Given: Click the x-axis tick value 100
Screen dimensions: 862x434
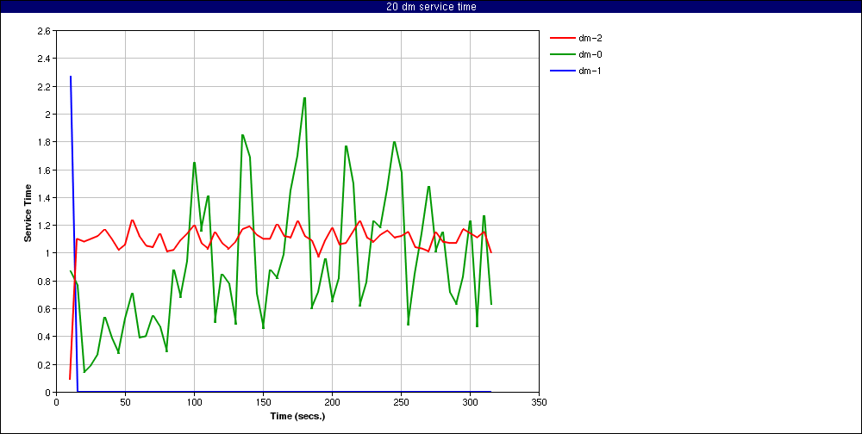Looking at the screenshot, I should click(194, 401).
